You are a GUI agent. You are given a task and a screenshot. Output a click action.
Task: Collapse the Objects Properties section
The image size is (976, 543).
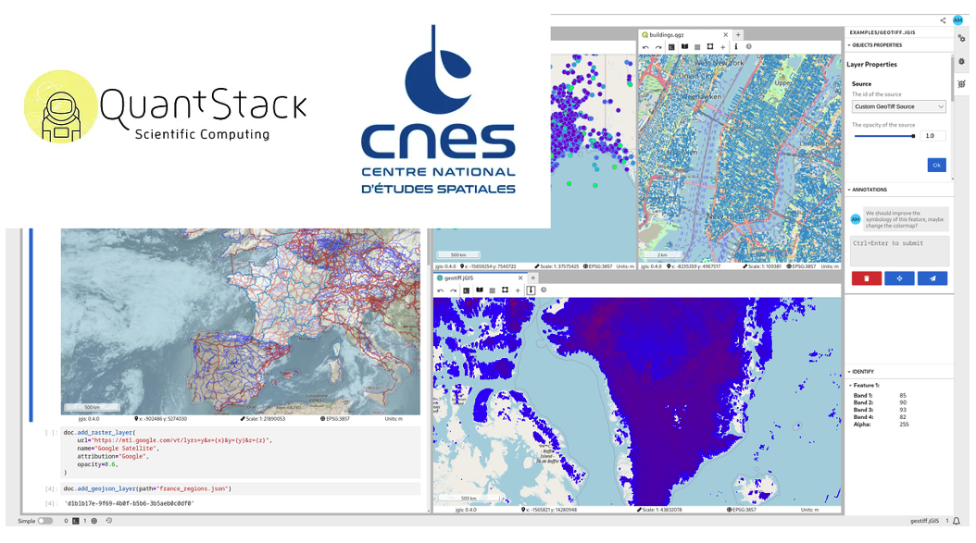point(849,44)
